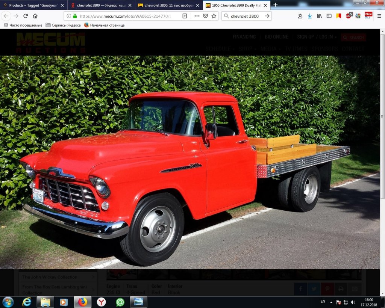The image size is (385, 308).
Task: Click the back navigation arrow
Action: point(6,16)
